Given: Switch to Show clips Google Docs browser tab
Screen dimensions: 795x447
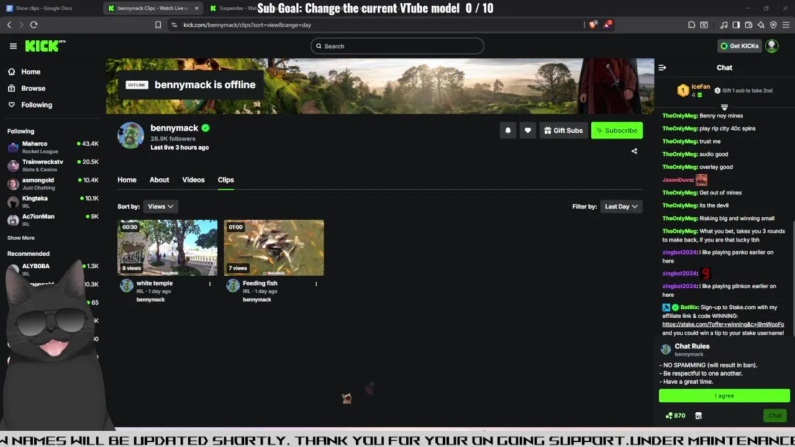Looking at the screenshot, I should pos(50,8).
